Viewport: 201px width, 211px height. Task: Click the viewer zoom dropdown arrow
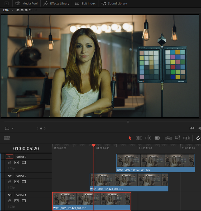tap(12, 10)
